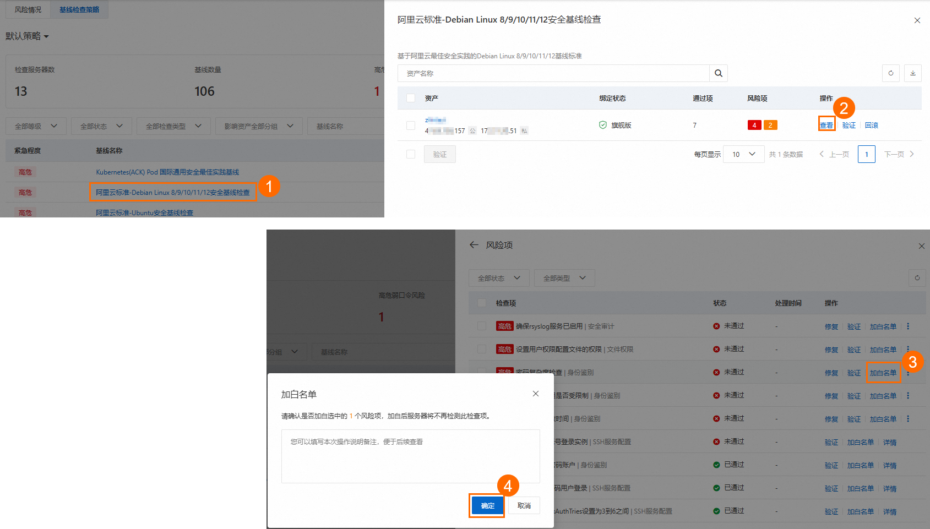
Task: Open the more-actions menu for the 设置用户权限配置文件的权限 row
Action: pos(908,350)
